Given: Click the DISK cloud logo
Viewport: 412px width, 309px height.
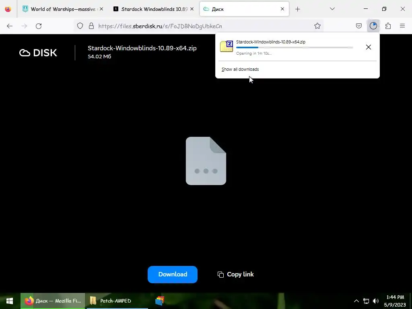Looking at the screenshot, I should tap(38, 53).
